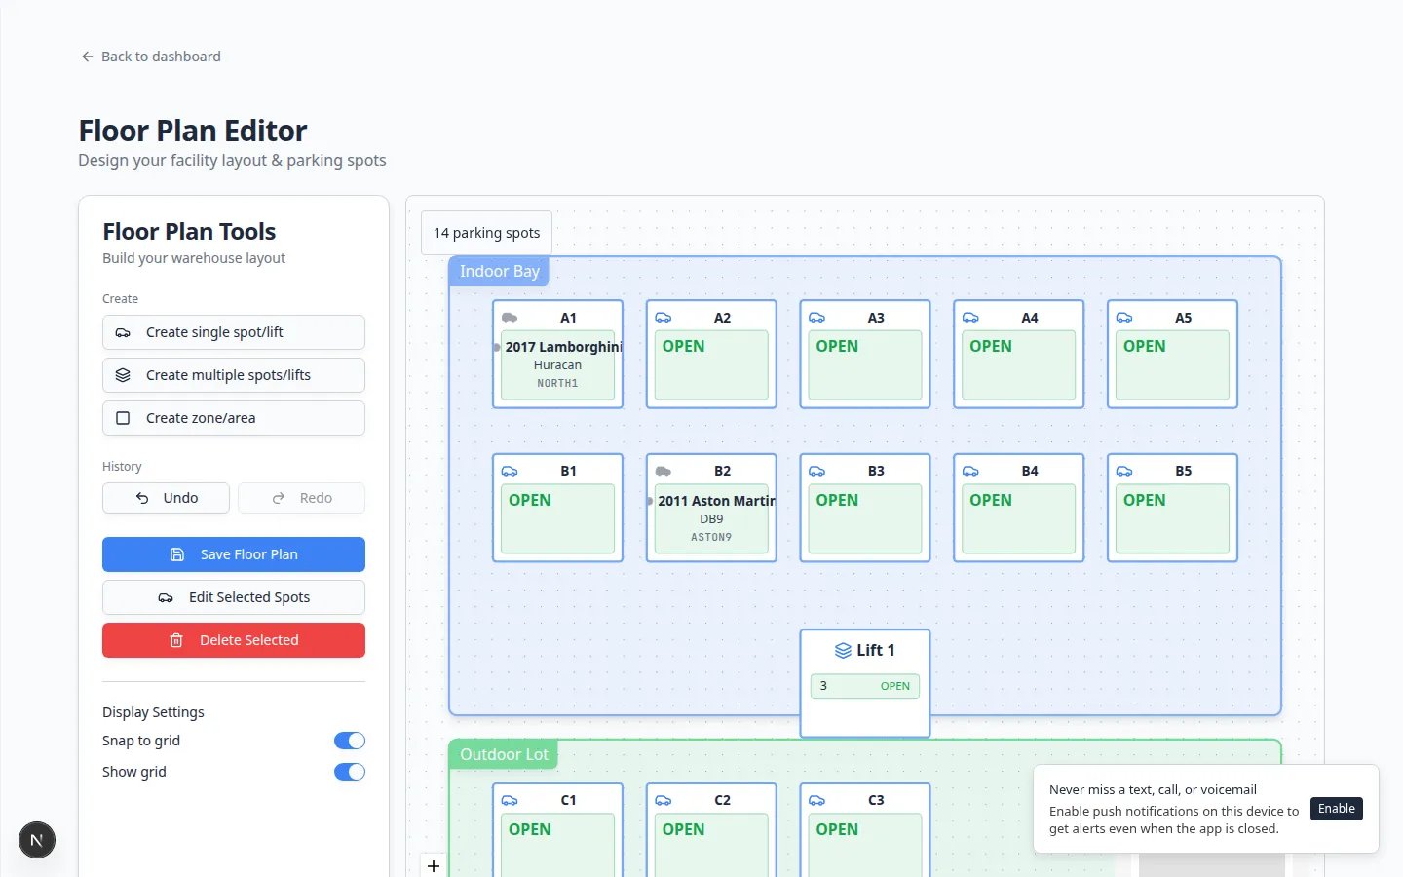Toggle the Snap to grid switch
The height and width of the screenshot is (877, 1403).
(350, 741)
